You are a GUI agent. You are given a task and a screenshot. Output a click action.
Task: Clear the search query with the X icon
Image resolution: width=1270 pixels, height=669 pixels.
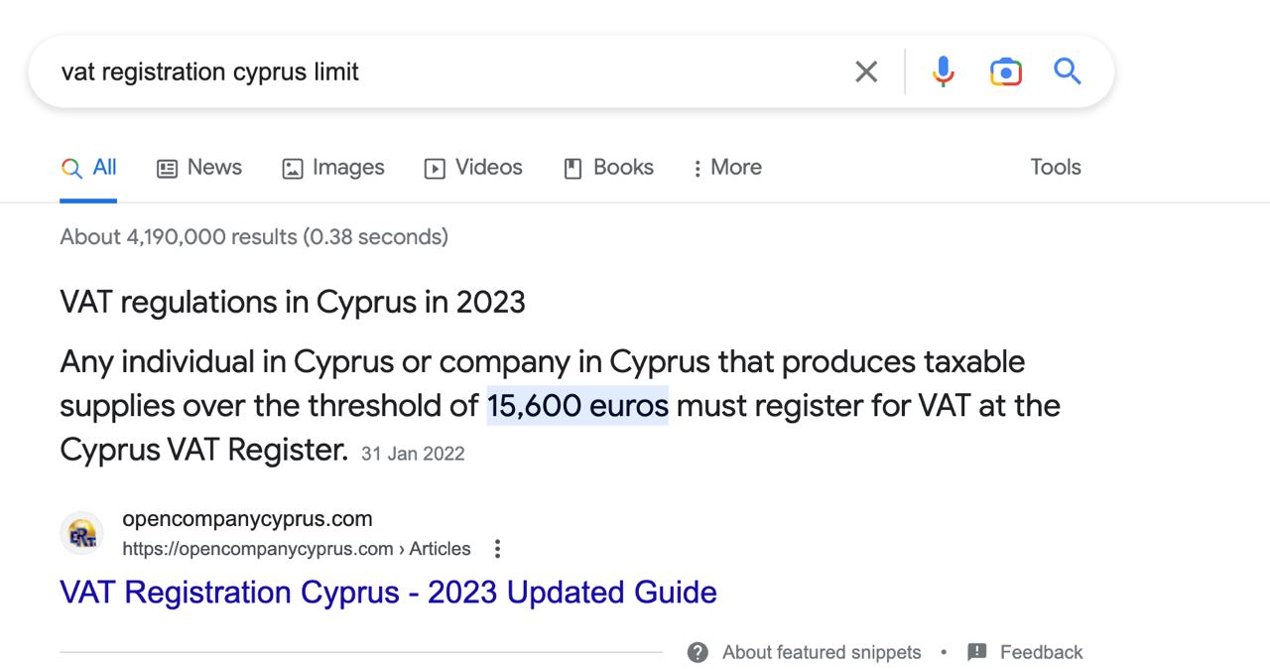coord(866,71)
